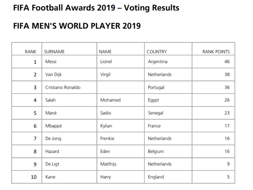Select the name Matthijs

point(108,164)
